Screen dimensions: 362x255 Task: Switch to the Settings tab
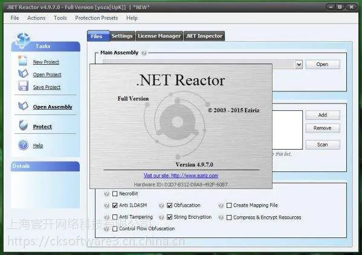click(122, 36)
